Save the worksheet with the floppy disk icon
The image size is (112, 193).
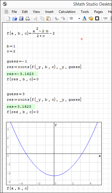point(21,18)
